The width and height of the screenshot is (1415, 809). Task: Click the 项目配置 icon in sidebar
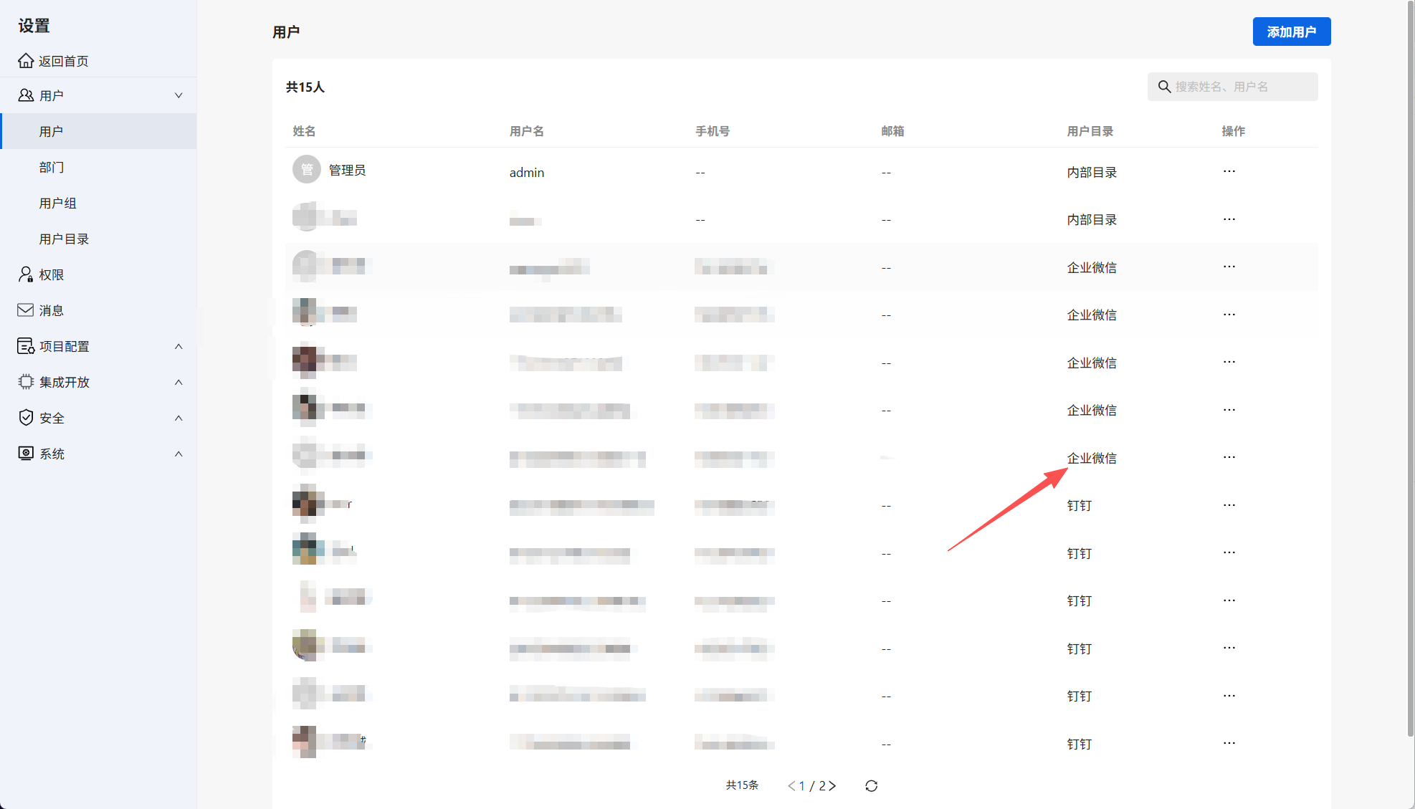26,346
